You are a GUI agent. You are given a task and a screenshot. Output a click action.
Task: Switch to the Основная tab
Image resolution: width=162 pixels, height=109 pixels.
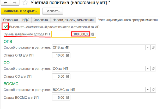pyautogui.click(x=10, y=20)
